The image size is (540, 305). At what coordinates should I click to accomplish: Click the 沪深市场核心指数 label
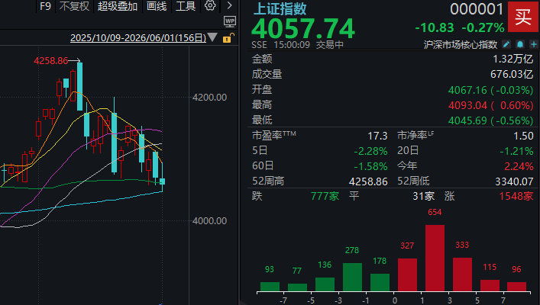click(461, 45)
